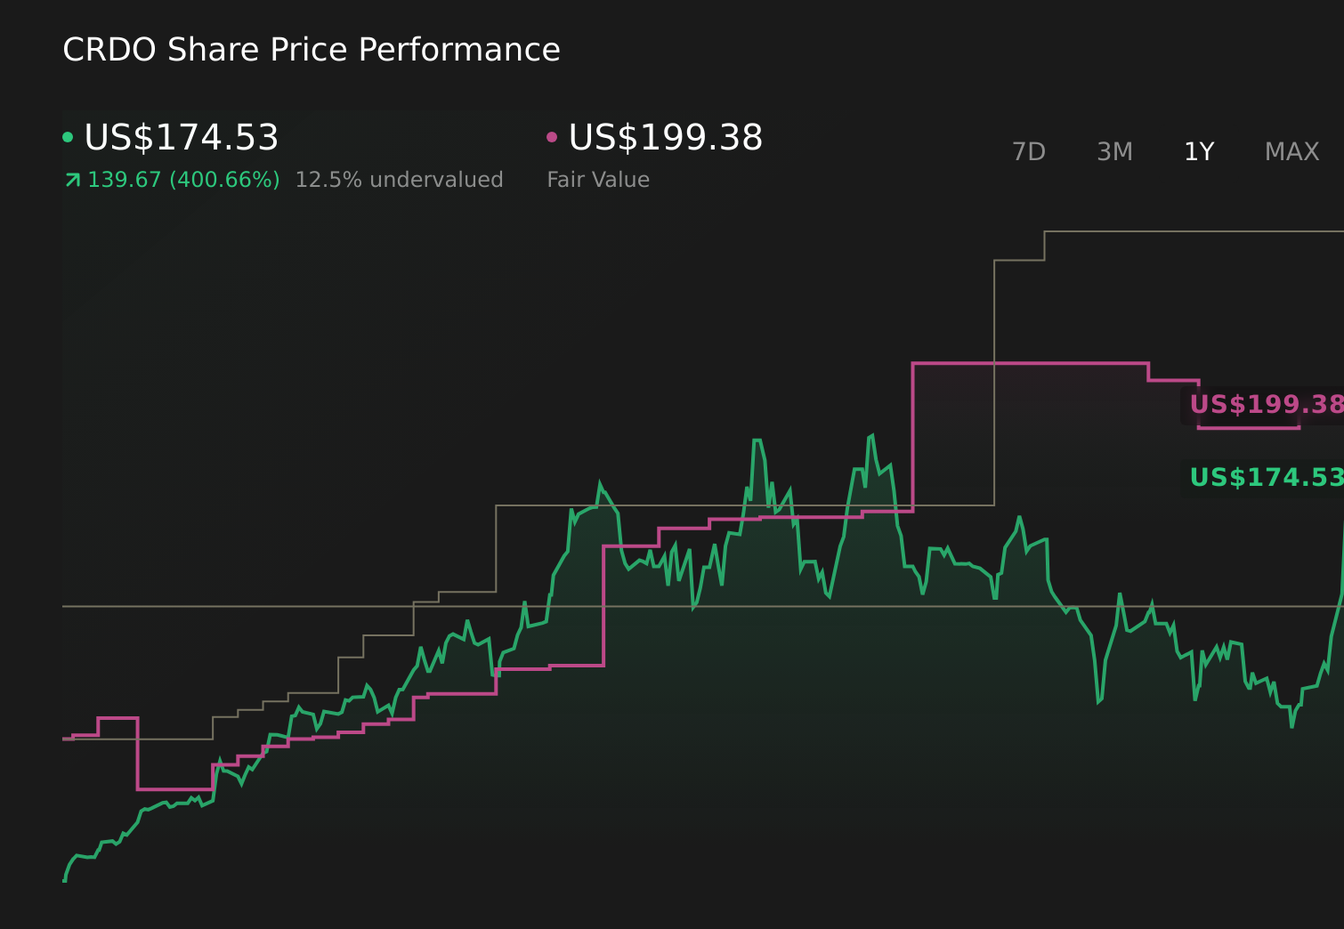Click the 139.67 (400.66%) gain text

(183, 180)
